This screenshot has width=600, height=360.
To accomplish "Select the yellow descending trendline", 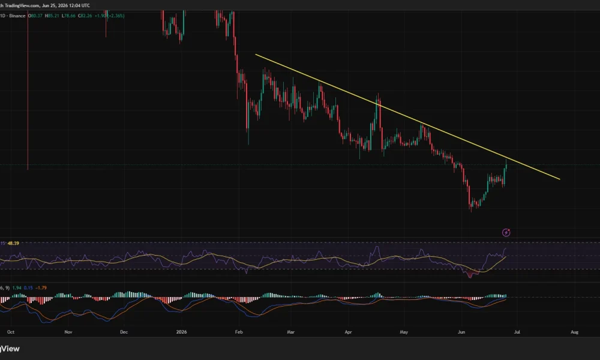I will click(x=408, y=116).
